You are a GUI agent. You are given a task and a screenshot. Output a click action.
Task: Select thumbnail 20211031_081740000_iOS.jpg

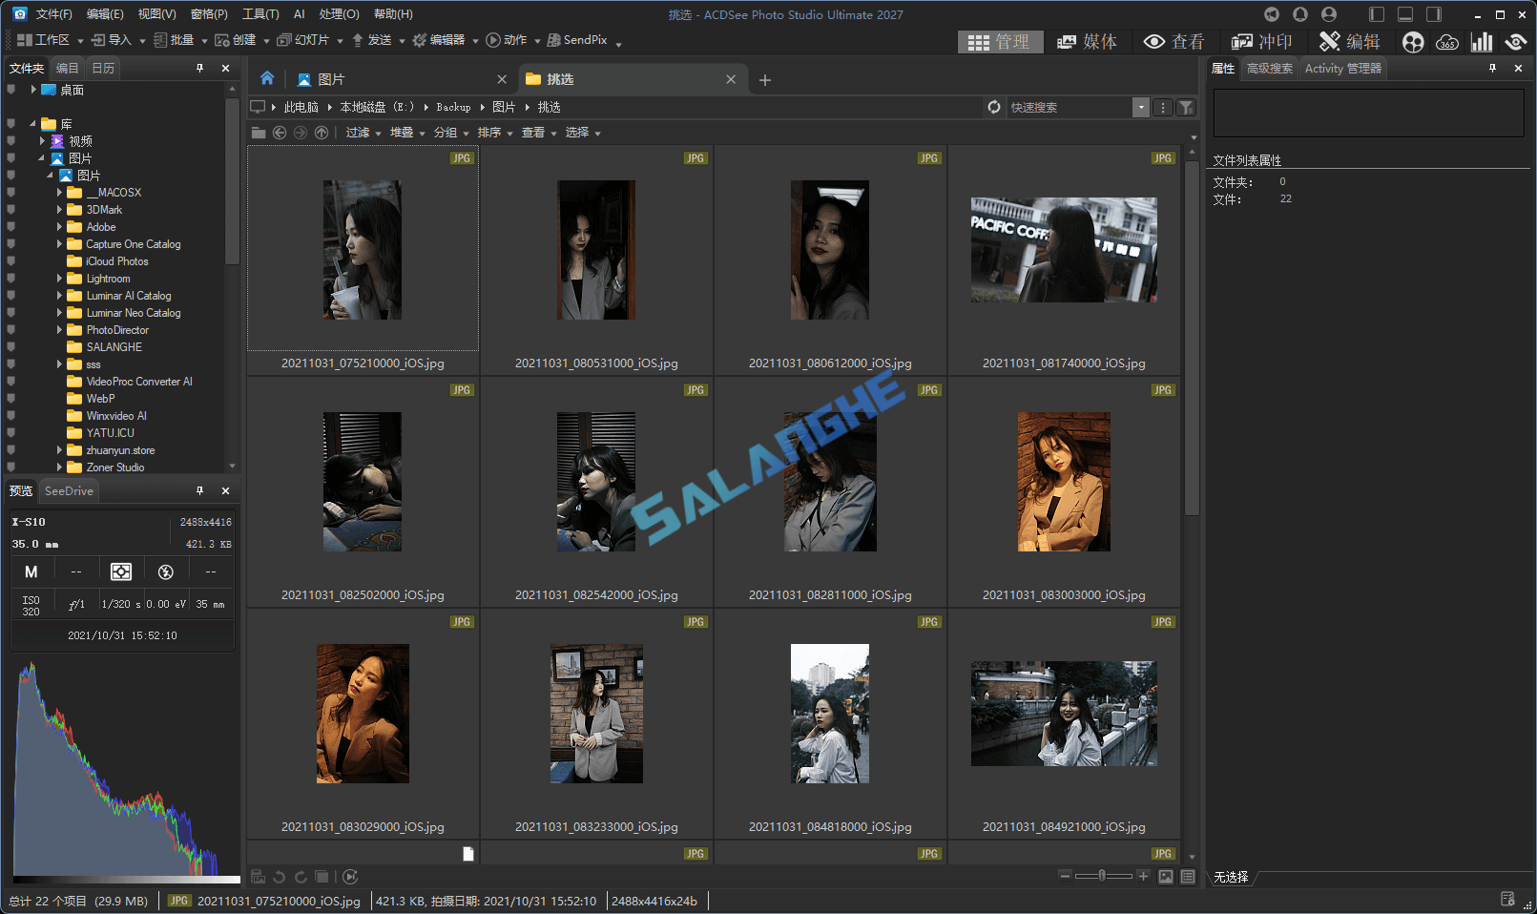[x=1064, y=259]
